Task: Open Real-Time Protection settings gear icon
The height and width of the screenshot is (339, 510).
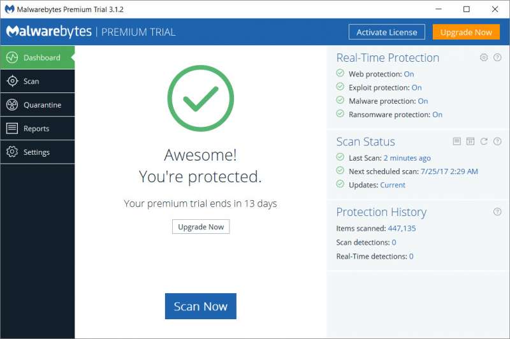Action: (x=484, y=57)
